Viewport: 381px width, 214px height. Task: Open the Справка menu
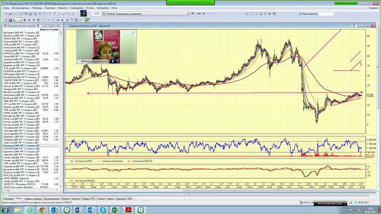click(373, 8)
